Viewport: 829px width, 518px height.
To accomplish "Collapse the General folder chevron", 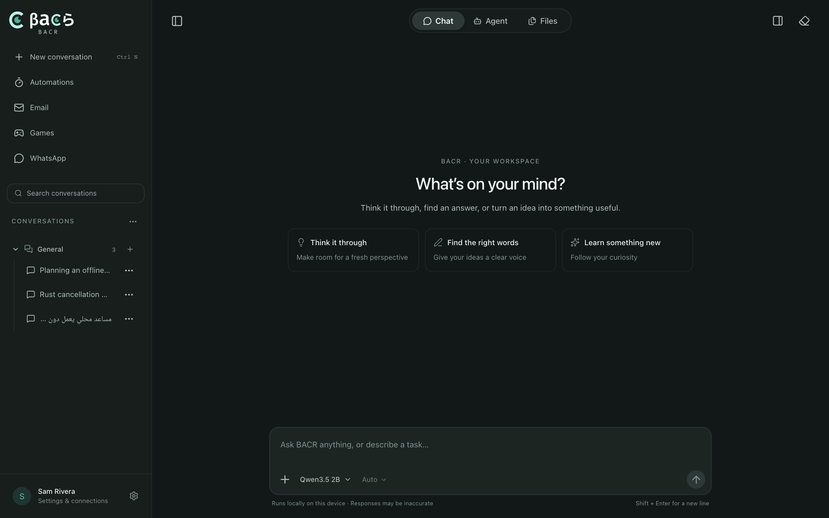I will point(15,249).
